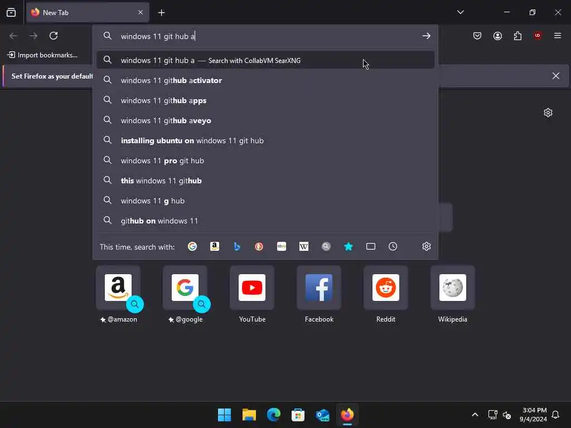This screenshot has width=571, height=428.
Task: Open Firefox account icon
Action: 497,36
